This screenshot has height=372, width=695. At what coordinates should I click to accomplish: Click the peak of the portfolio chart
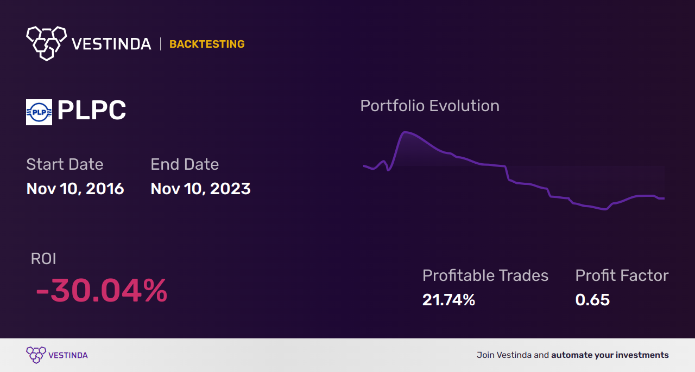click(405, 132)
